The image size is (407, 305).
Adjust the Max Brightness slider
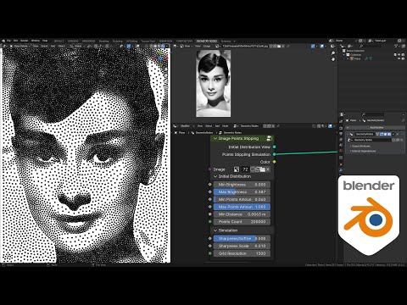(242, 191)
